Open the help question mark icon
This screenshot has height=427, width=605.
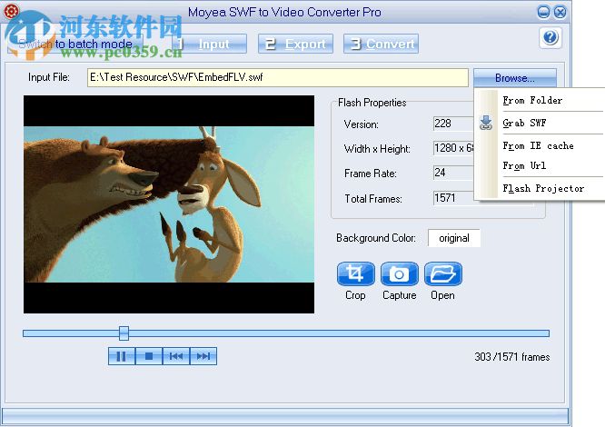550,38
